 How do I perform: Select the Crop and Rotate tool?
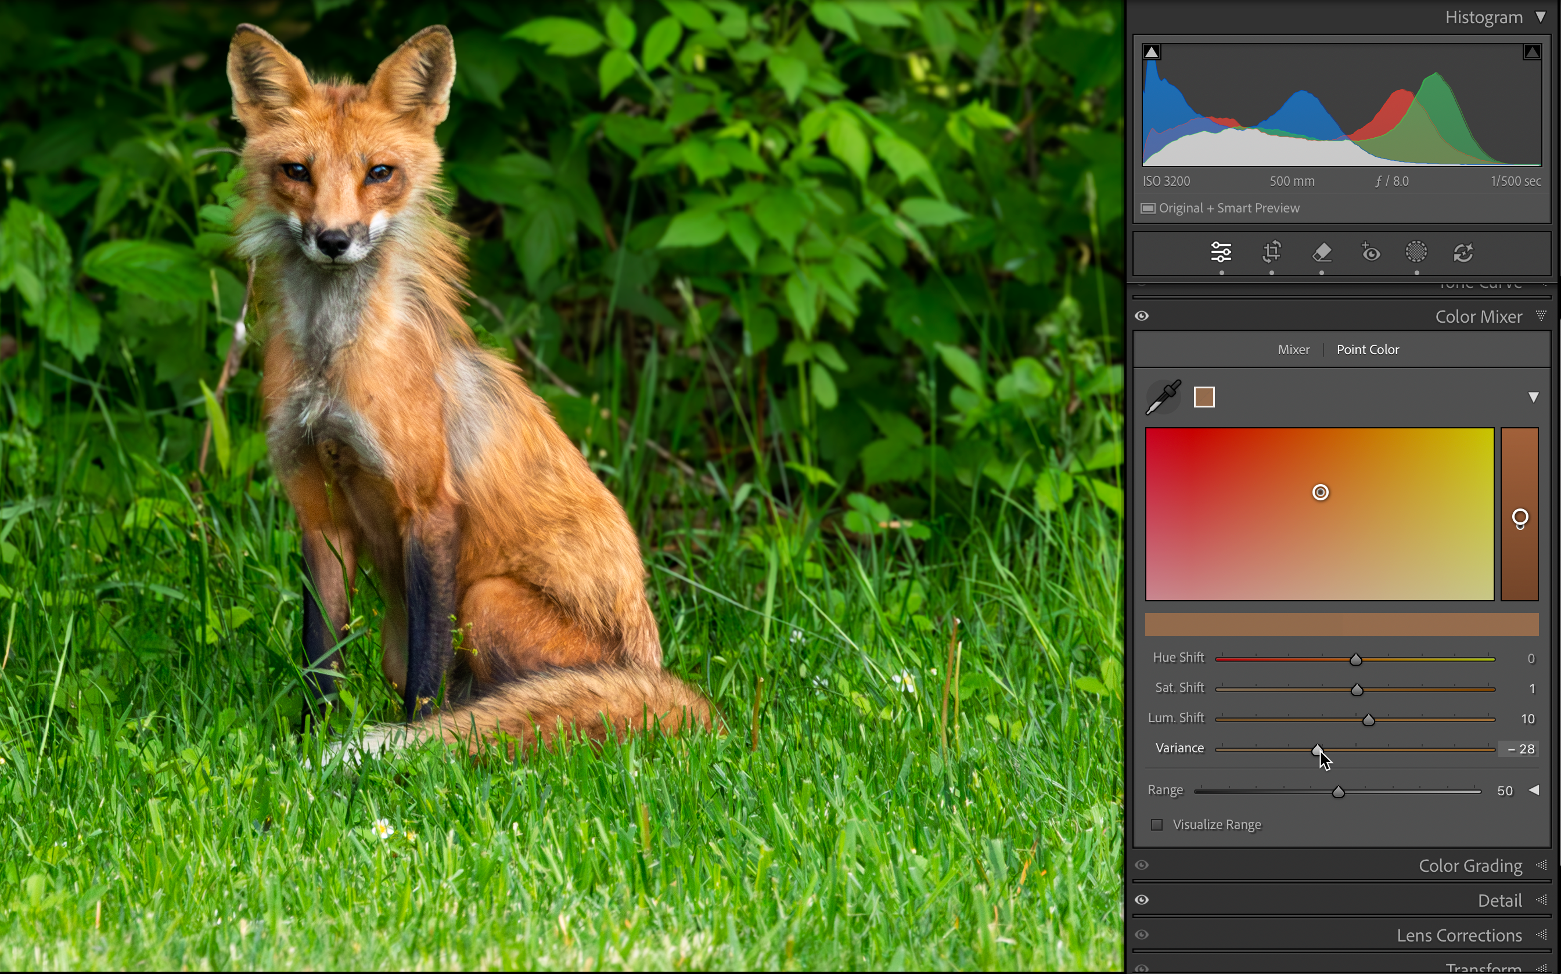[1271, 252]
